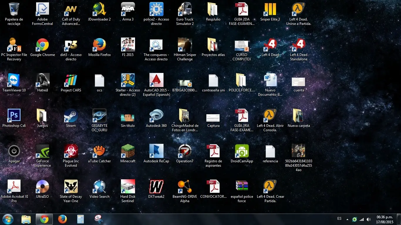Show hidden system tray icons arrow
This screenshot has width=401, height=225.
[x=348, y=219]
